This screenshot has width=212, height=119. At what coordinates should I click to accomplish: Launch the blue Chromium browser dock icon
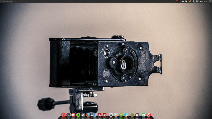pyautogui.click(x=94, y=115)
